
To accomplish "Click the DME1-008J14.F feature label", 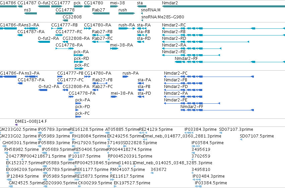I will [x=31, y=121].
